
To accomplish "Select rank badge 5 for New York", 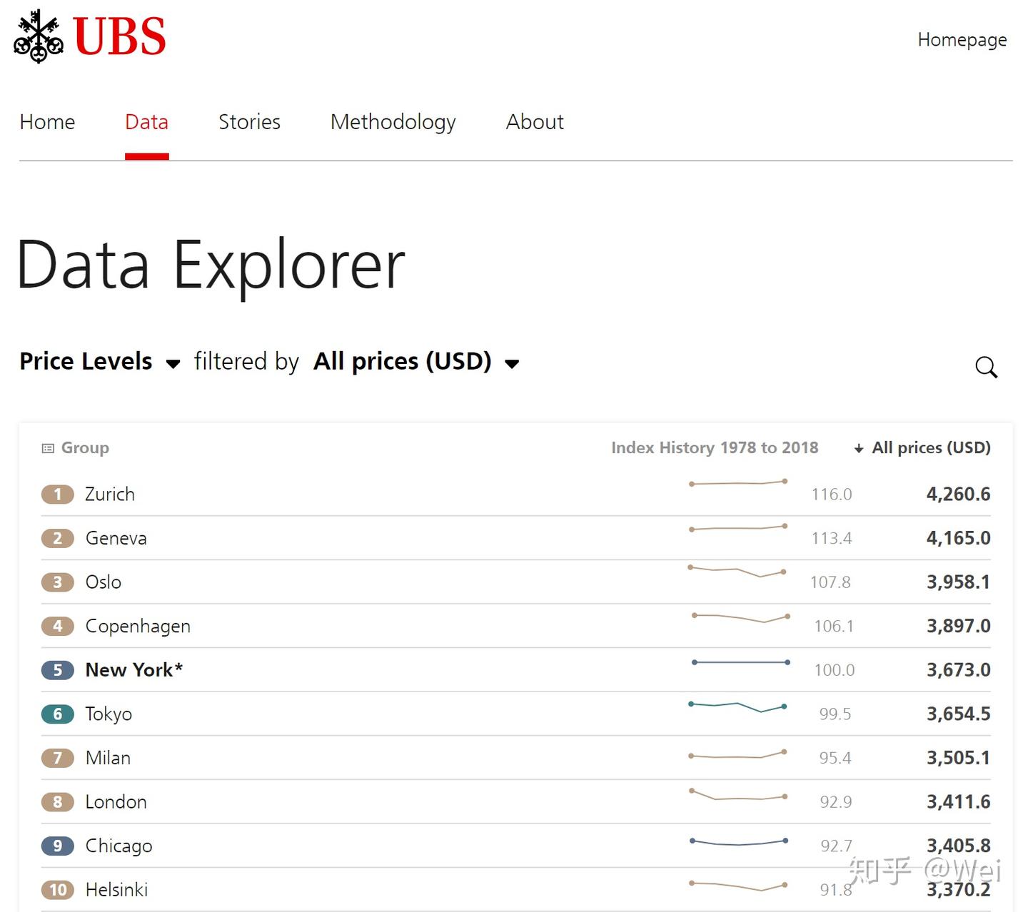I will coord(58,670).
